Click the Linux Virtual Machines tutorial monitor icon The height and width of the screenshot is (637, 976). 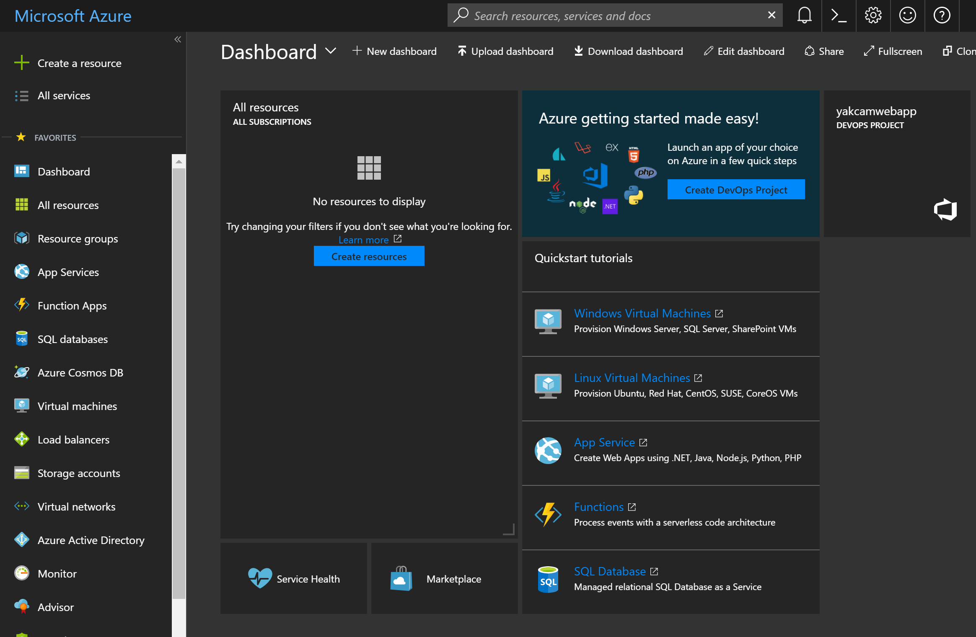(548, 386)
